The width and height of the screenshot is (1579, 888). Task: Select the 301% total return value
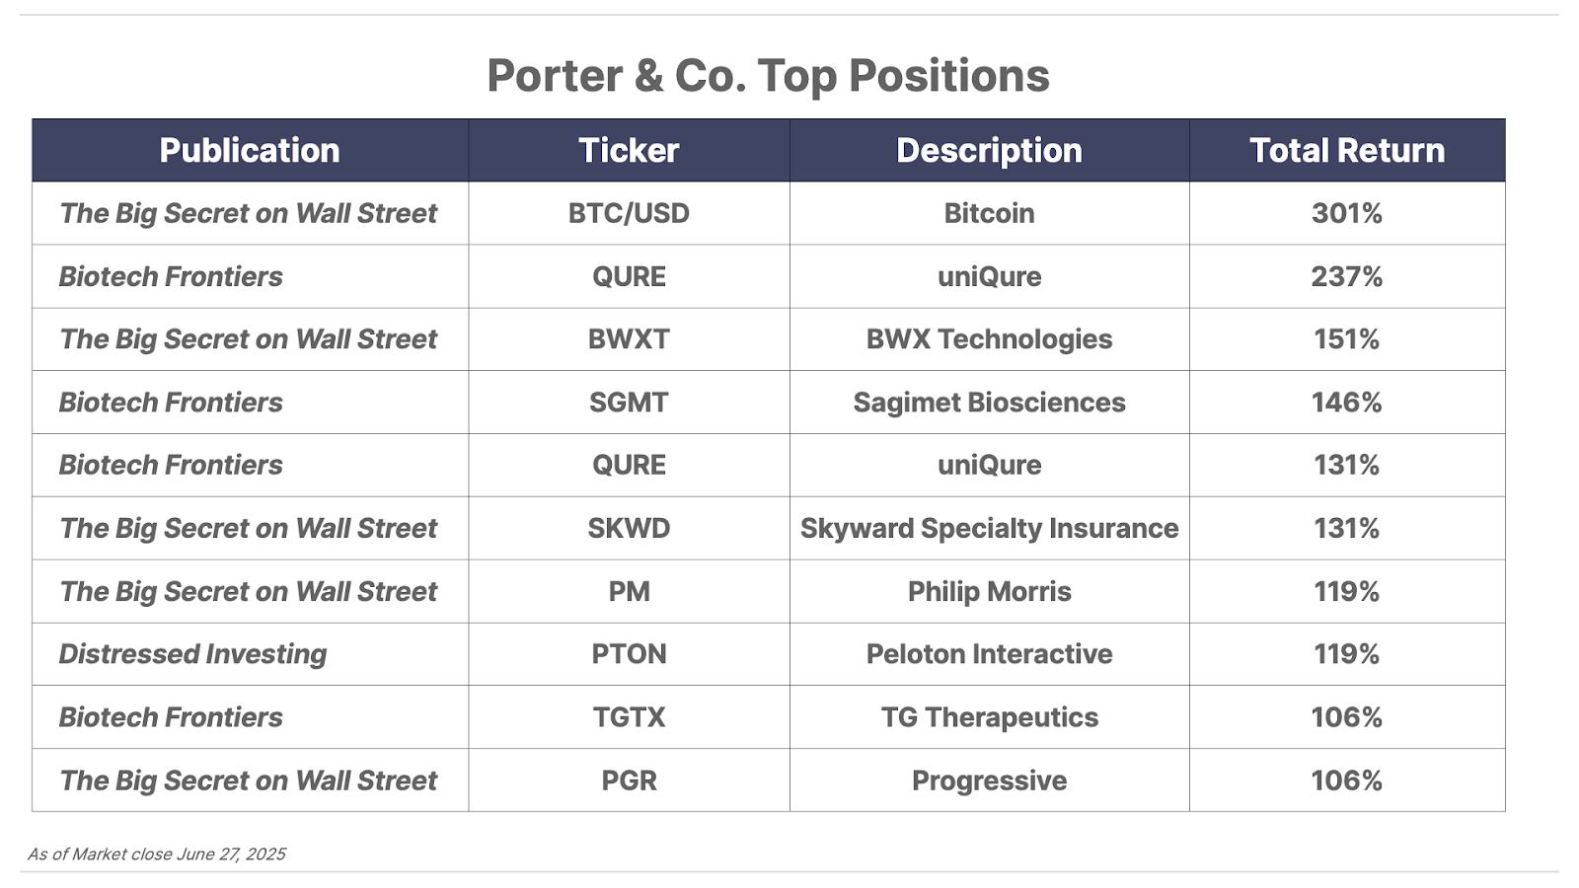point(1347,213)
